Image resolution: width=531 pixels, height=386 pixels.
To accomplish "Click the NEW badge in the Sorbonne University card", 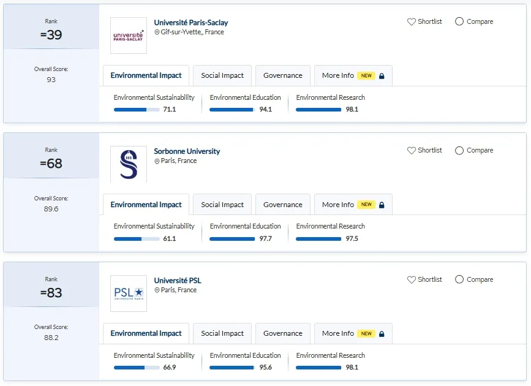I will pos(366,205).
